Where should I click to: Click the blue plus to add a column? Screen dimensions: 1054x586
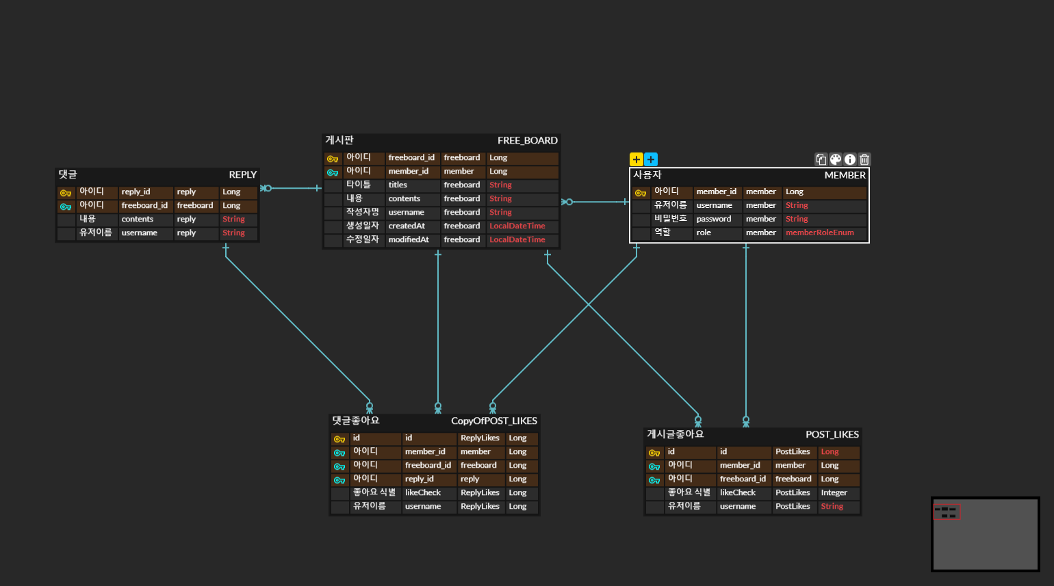coord(651,159)
